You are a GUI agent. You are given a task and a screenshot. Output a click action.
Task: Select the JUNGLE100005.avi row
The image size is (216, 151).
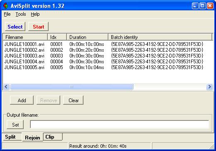click(104, 67)
